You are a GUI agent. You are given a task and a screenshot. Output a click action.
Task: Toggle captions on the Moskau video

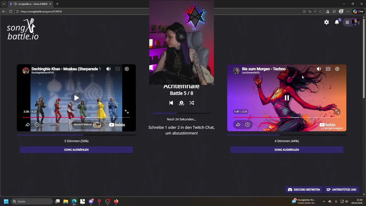(x=118, y=69)
